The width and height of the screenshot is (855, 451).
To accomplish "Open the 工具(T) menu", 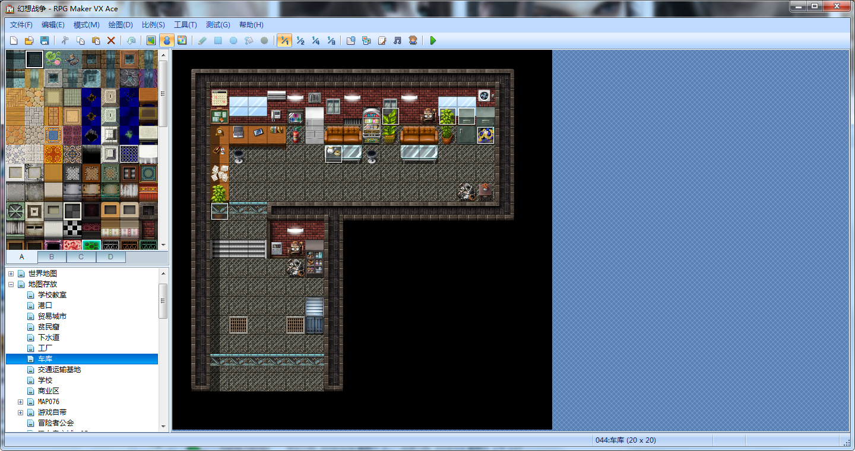I will tap(185, 25).
